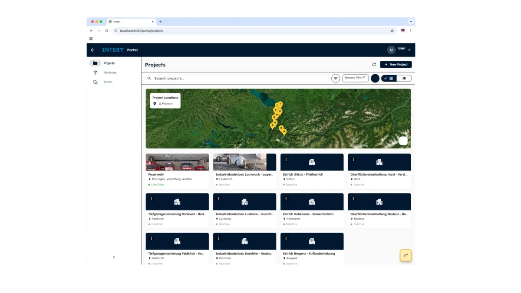Click browser reload button
The height and width of the screenshot is (293, 521).
(106, 31)
